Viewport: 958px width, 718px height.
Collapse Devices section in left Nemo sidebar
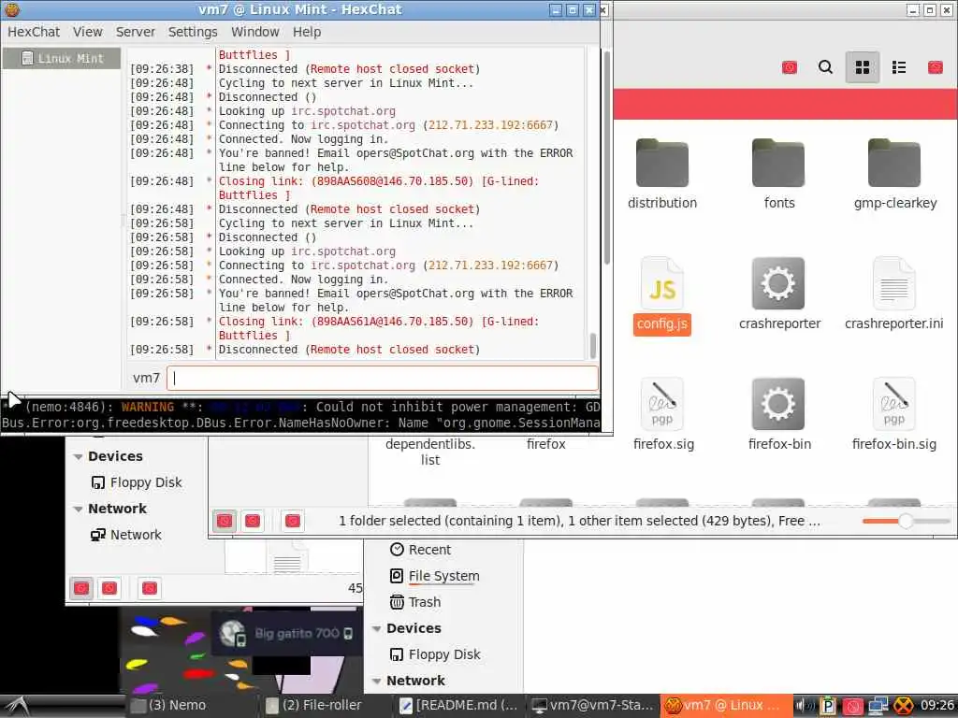tap(78, 456)
